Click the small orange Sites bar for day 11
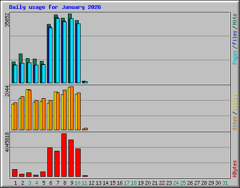The image size is (240, 188). click(86, 129)
